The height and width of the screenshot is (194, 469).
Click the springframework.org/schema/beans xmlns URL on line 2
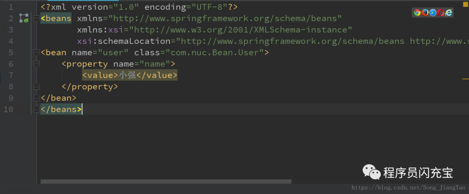[225, 19]
